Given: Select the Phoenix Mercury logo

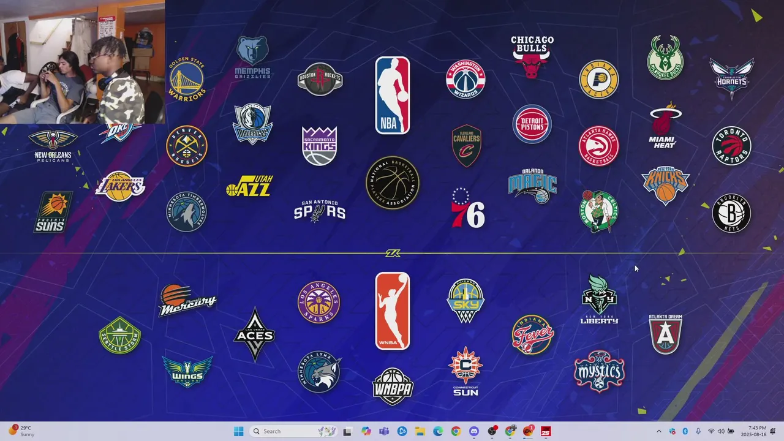Looking at the screenshot, I should click(187, 300).
